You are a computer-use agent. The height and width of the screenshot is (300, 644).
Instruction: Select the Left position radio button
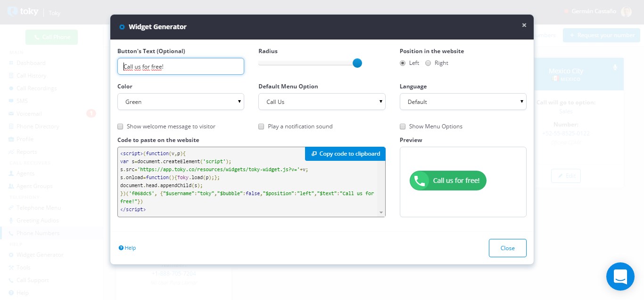[x=403, y=63]
